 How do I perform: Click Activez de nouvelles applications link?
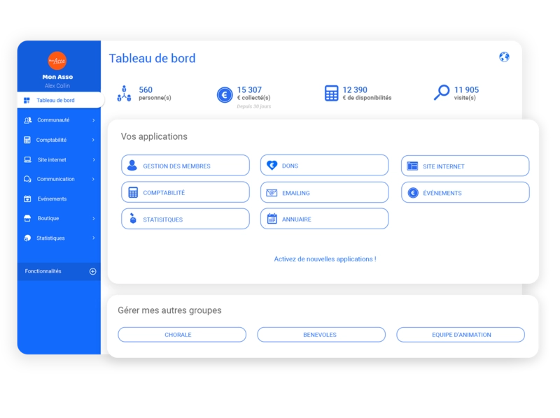click(325, 259)
